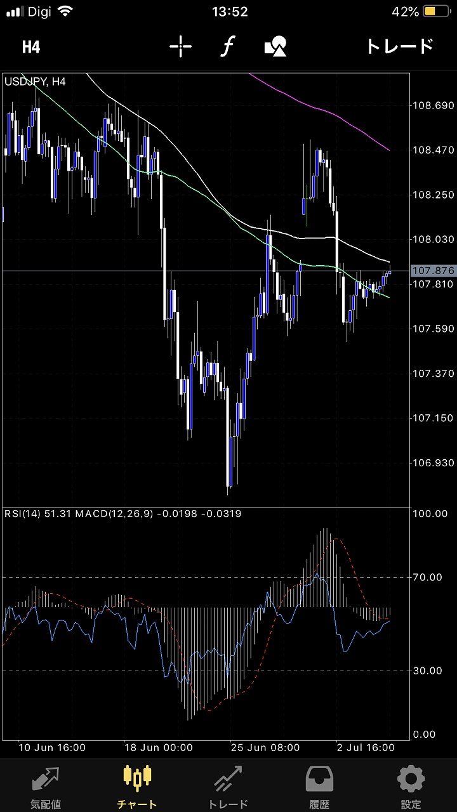Select the チャート tab in bottom bar
Viewport: 457px width, 812px height.
coord(137,787)
